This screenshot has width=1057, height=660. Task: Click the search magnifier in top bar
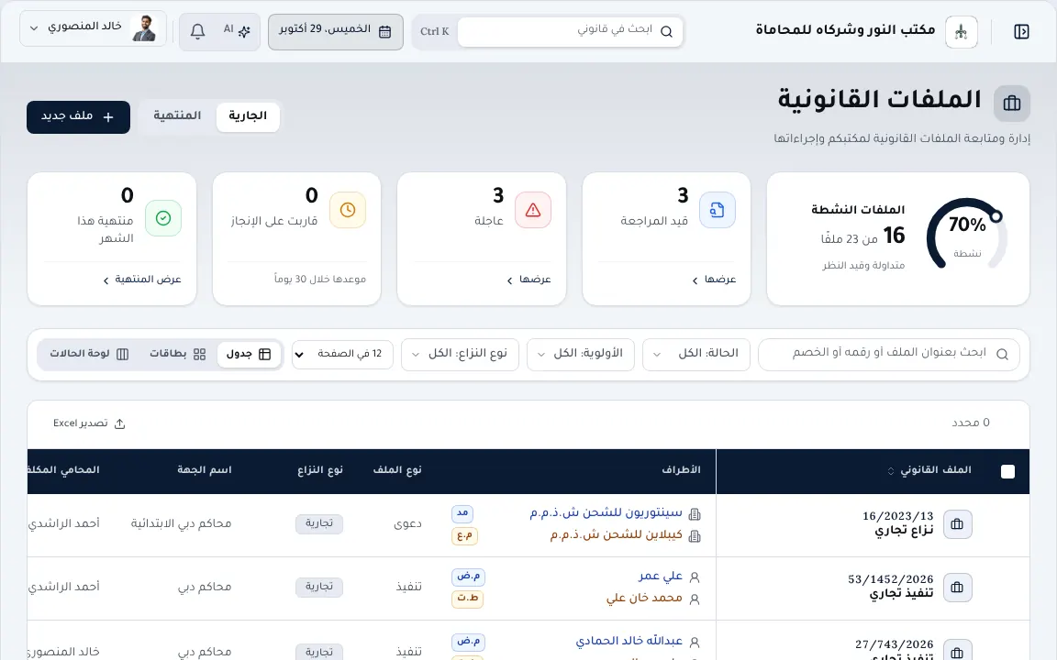(666, 32)
